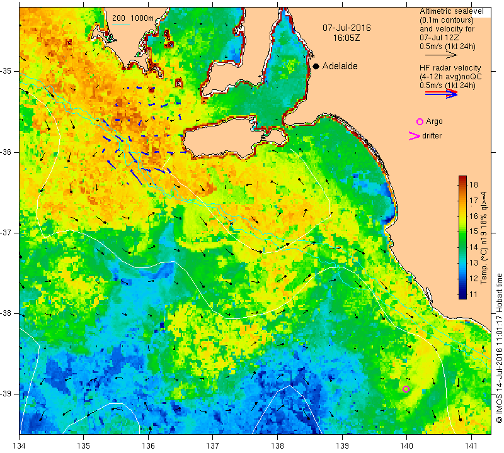Click longitude axis label 135
The image size is (504, 453).
coord(84,446)
